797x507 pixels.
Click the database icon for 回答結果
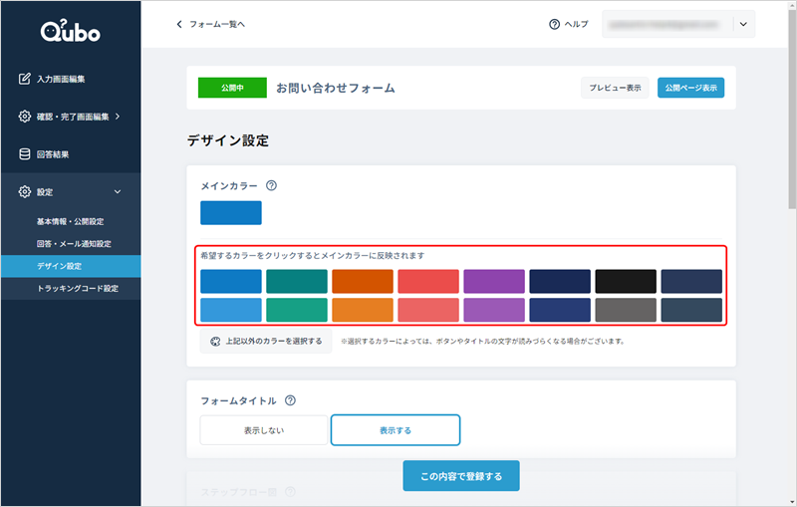[x=25, y=154]
